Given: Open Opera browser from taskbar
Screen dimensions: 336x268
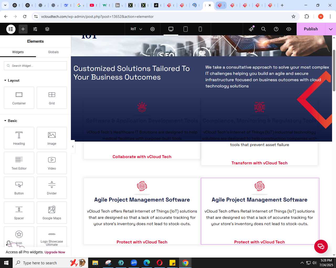Looking at the screenshot, I should point(160,263).
